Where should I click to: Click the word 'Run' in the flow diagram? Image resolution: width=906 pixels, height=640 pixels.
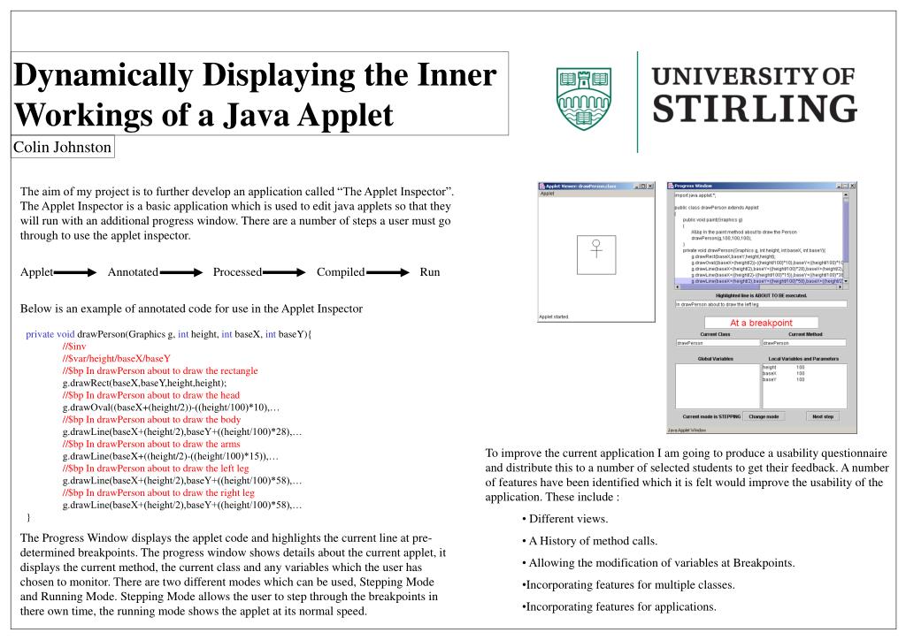click(x=430, y=271)
